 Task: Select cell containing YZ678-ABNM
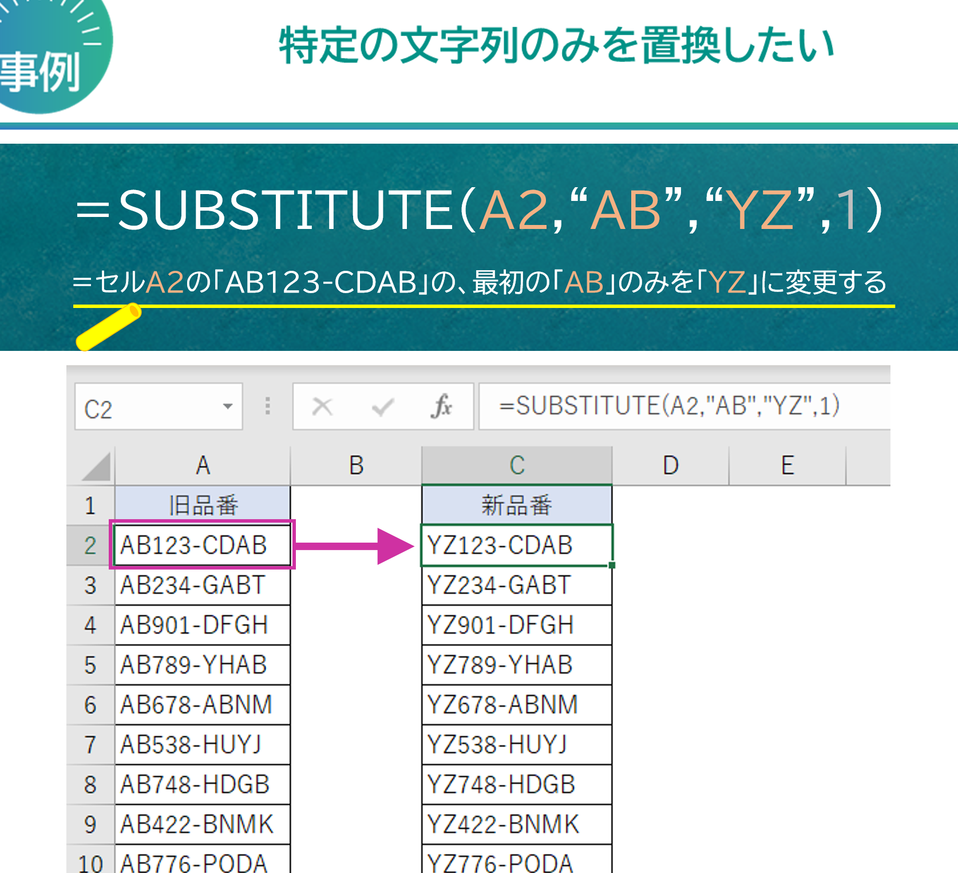pos(517,705)
